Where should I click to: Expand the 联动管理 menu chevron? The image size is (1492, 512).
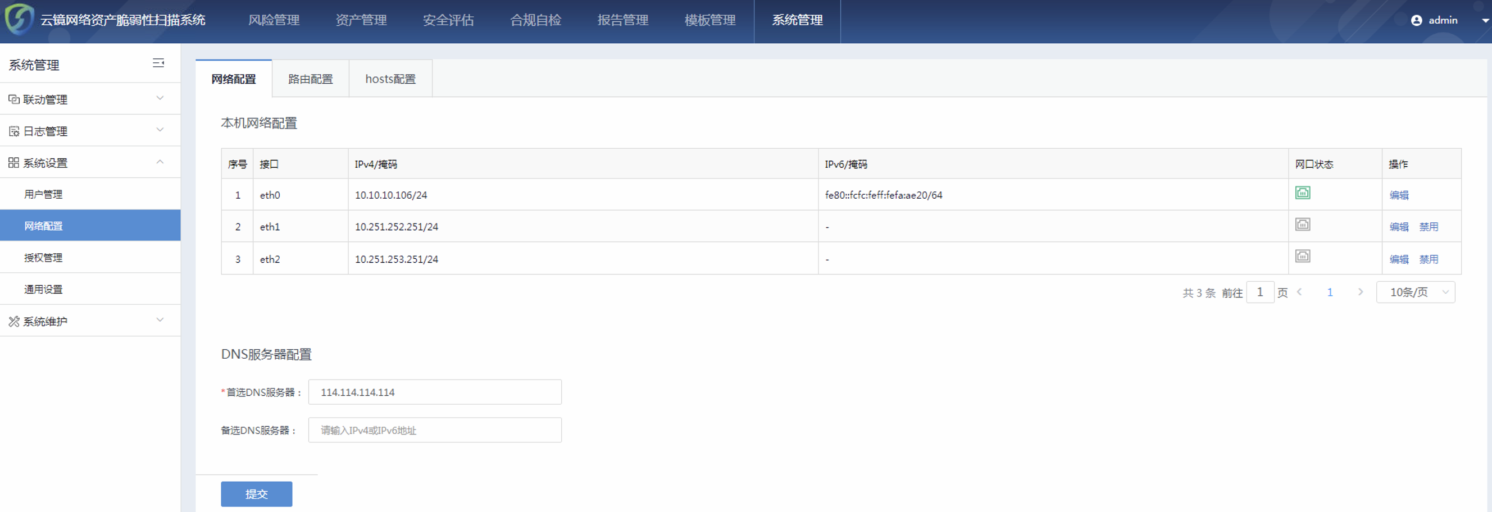[x=160, y=98]
